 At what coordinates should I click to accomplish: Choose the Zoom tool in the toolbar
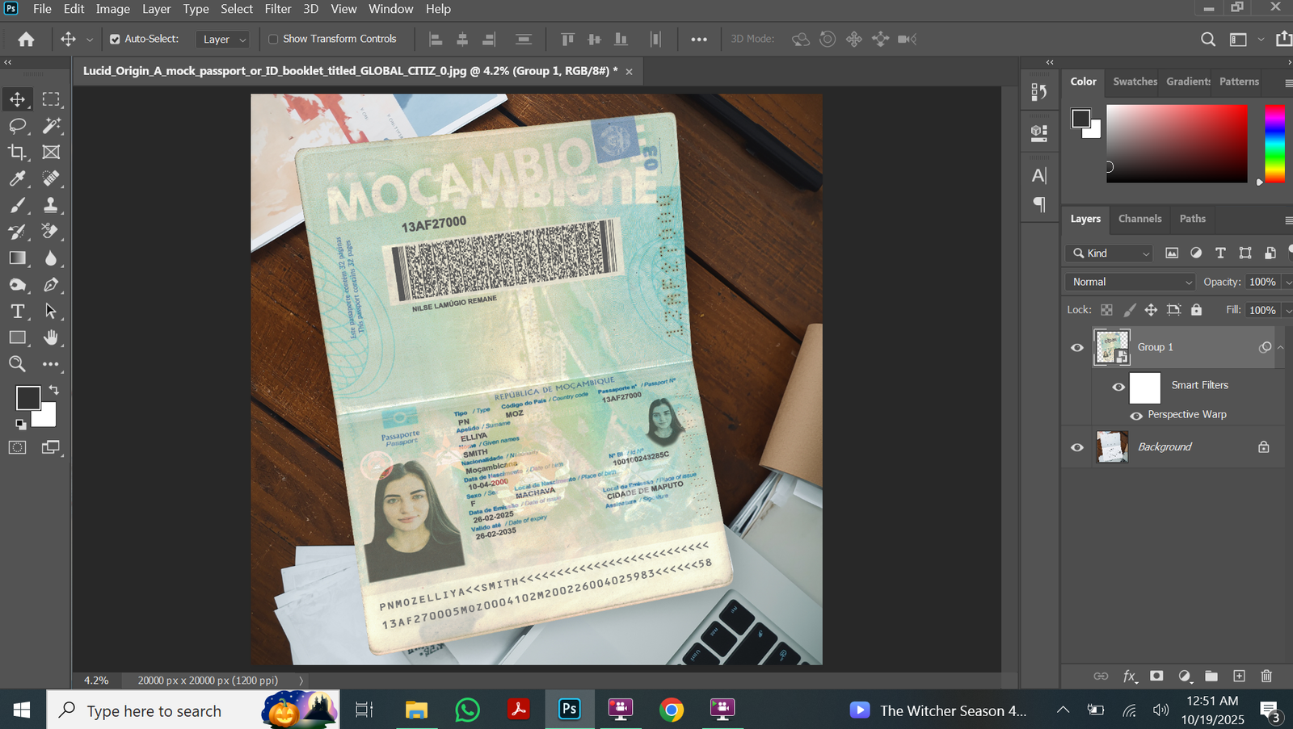17,364
